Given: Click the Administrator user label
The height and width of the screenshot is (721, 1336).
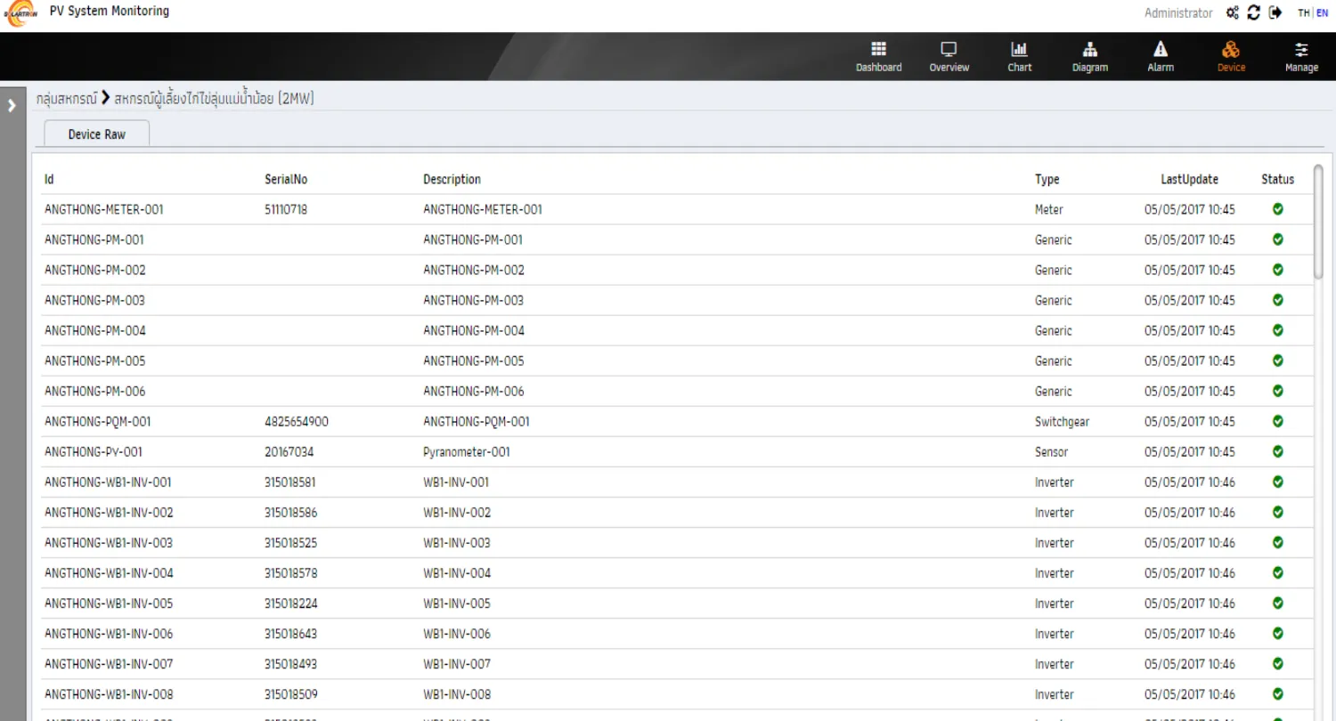Looking at the screenshot, I should 1178,12.
